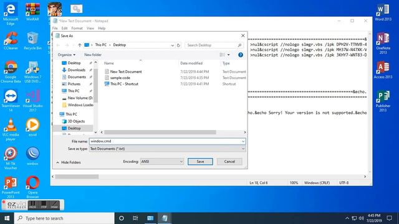
Task: Open Publisher 2013 desktop icon
Action: [383, 101]
